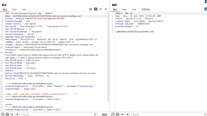Go to next match in request search
This screenshot has height=116, width=207.
[17, 114]
